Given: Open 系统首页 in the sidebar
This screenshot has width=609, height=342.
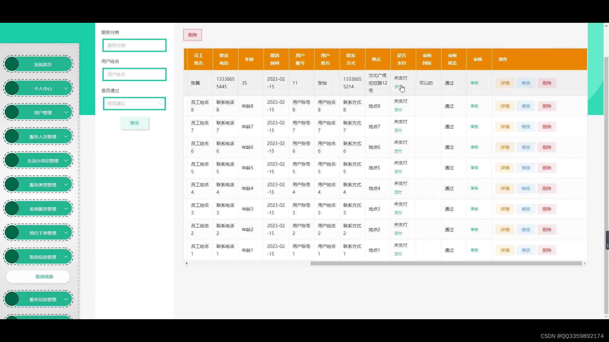Looking at the screenshot, I should coord(38,64).
